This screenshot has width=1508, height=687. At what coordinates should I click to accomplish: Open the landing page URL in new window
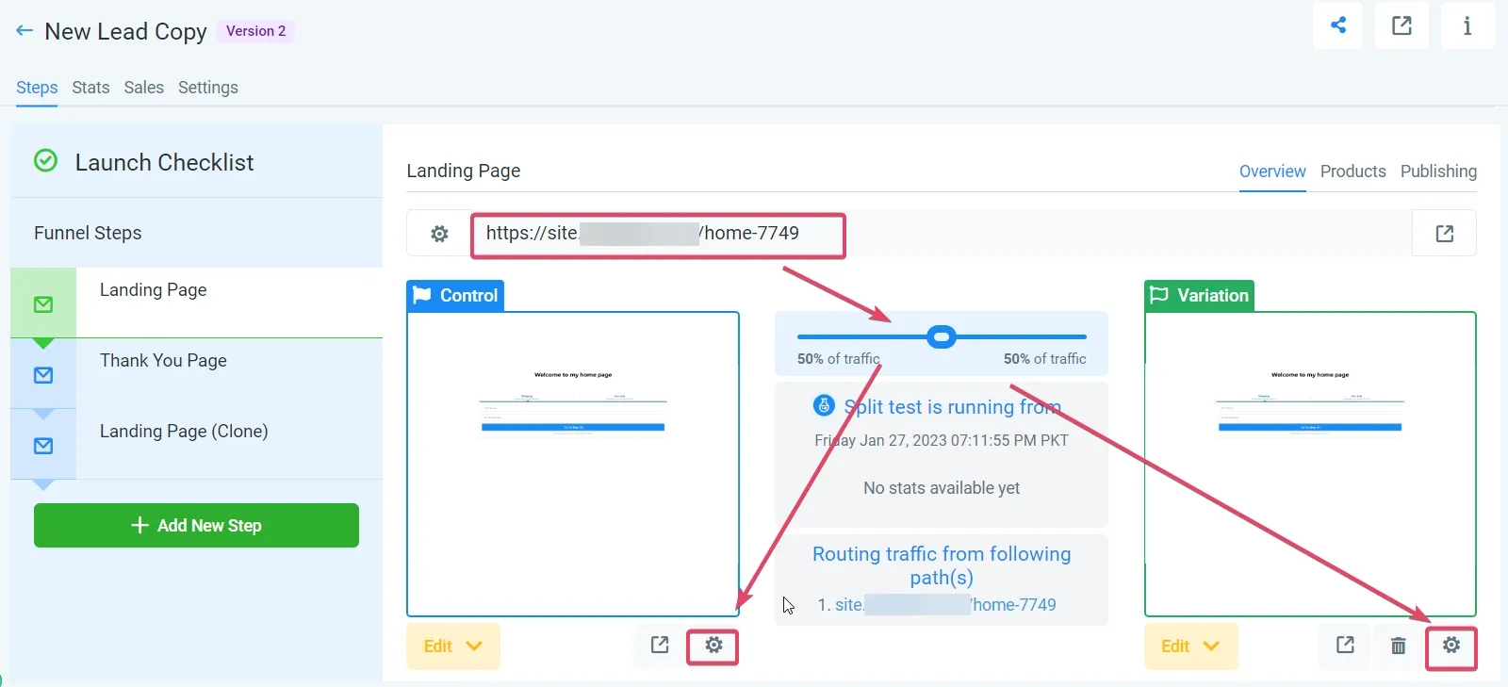[1444, 234]
